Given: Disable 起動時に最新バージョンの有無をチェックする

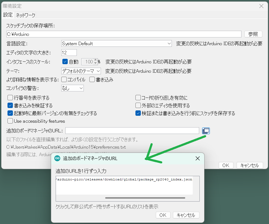Looking at the screenshot, I should coord(10,113).
